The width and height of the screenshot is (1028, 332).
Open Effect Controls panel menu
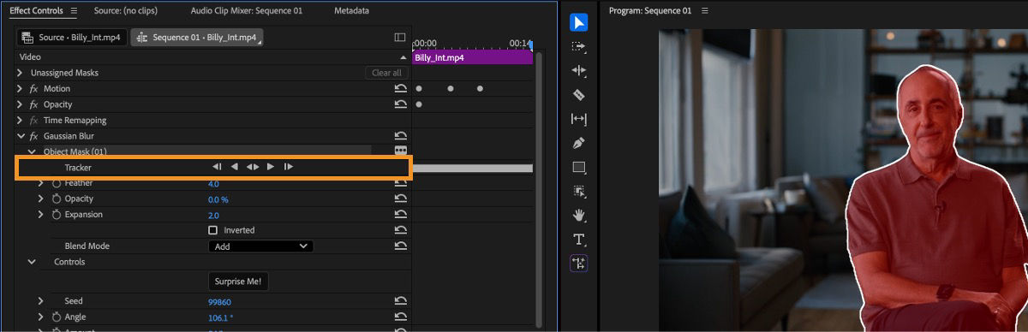(x=73, y=11)
